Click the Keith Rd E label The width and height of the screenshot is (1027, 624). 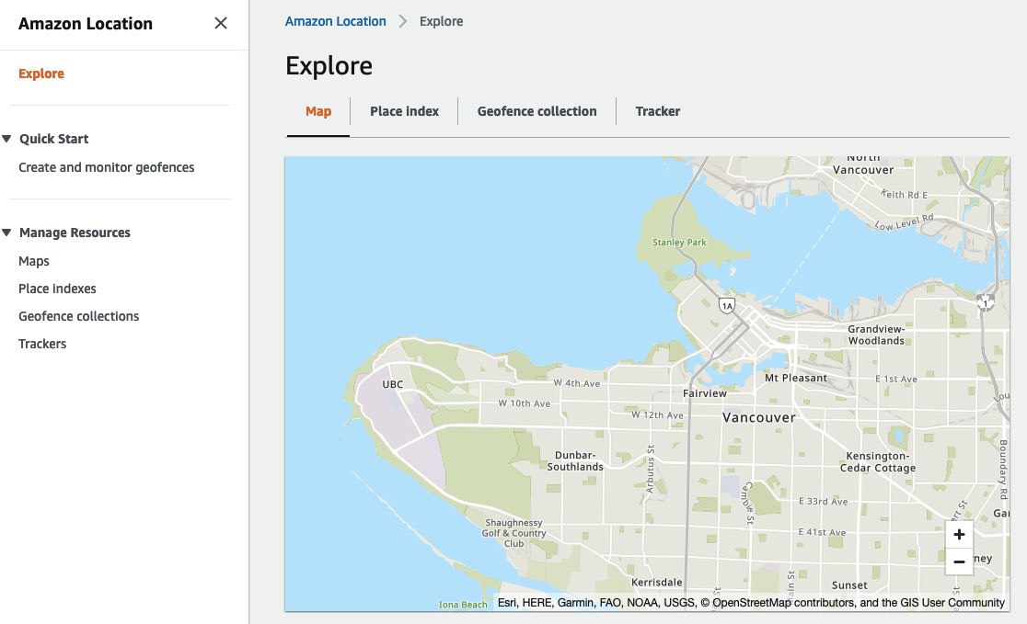point(904,194)
